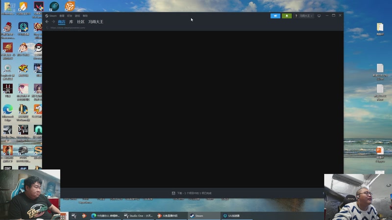Open the 帮助 (Help) menu
This screenshot has height=220, width=392.
[x=85, y=16]
